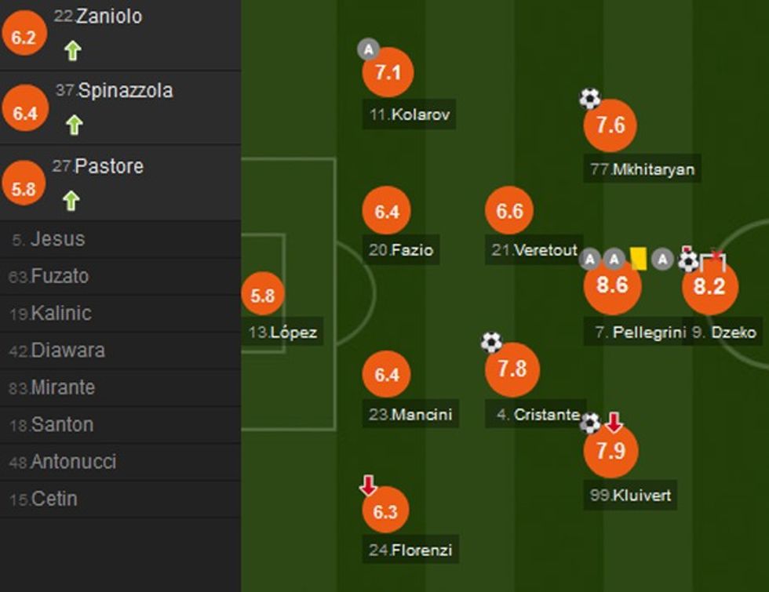Click Veretout's 6.6 rating circle
Image resolution: width=769 pixels, height=592 pixels.
(x=510, y=210)
